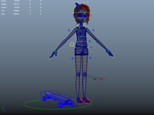154x115 pixels.
Task: Pick the yellow flower-shaped control beside the torso
Action: point(72,44)
